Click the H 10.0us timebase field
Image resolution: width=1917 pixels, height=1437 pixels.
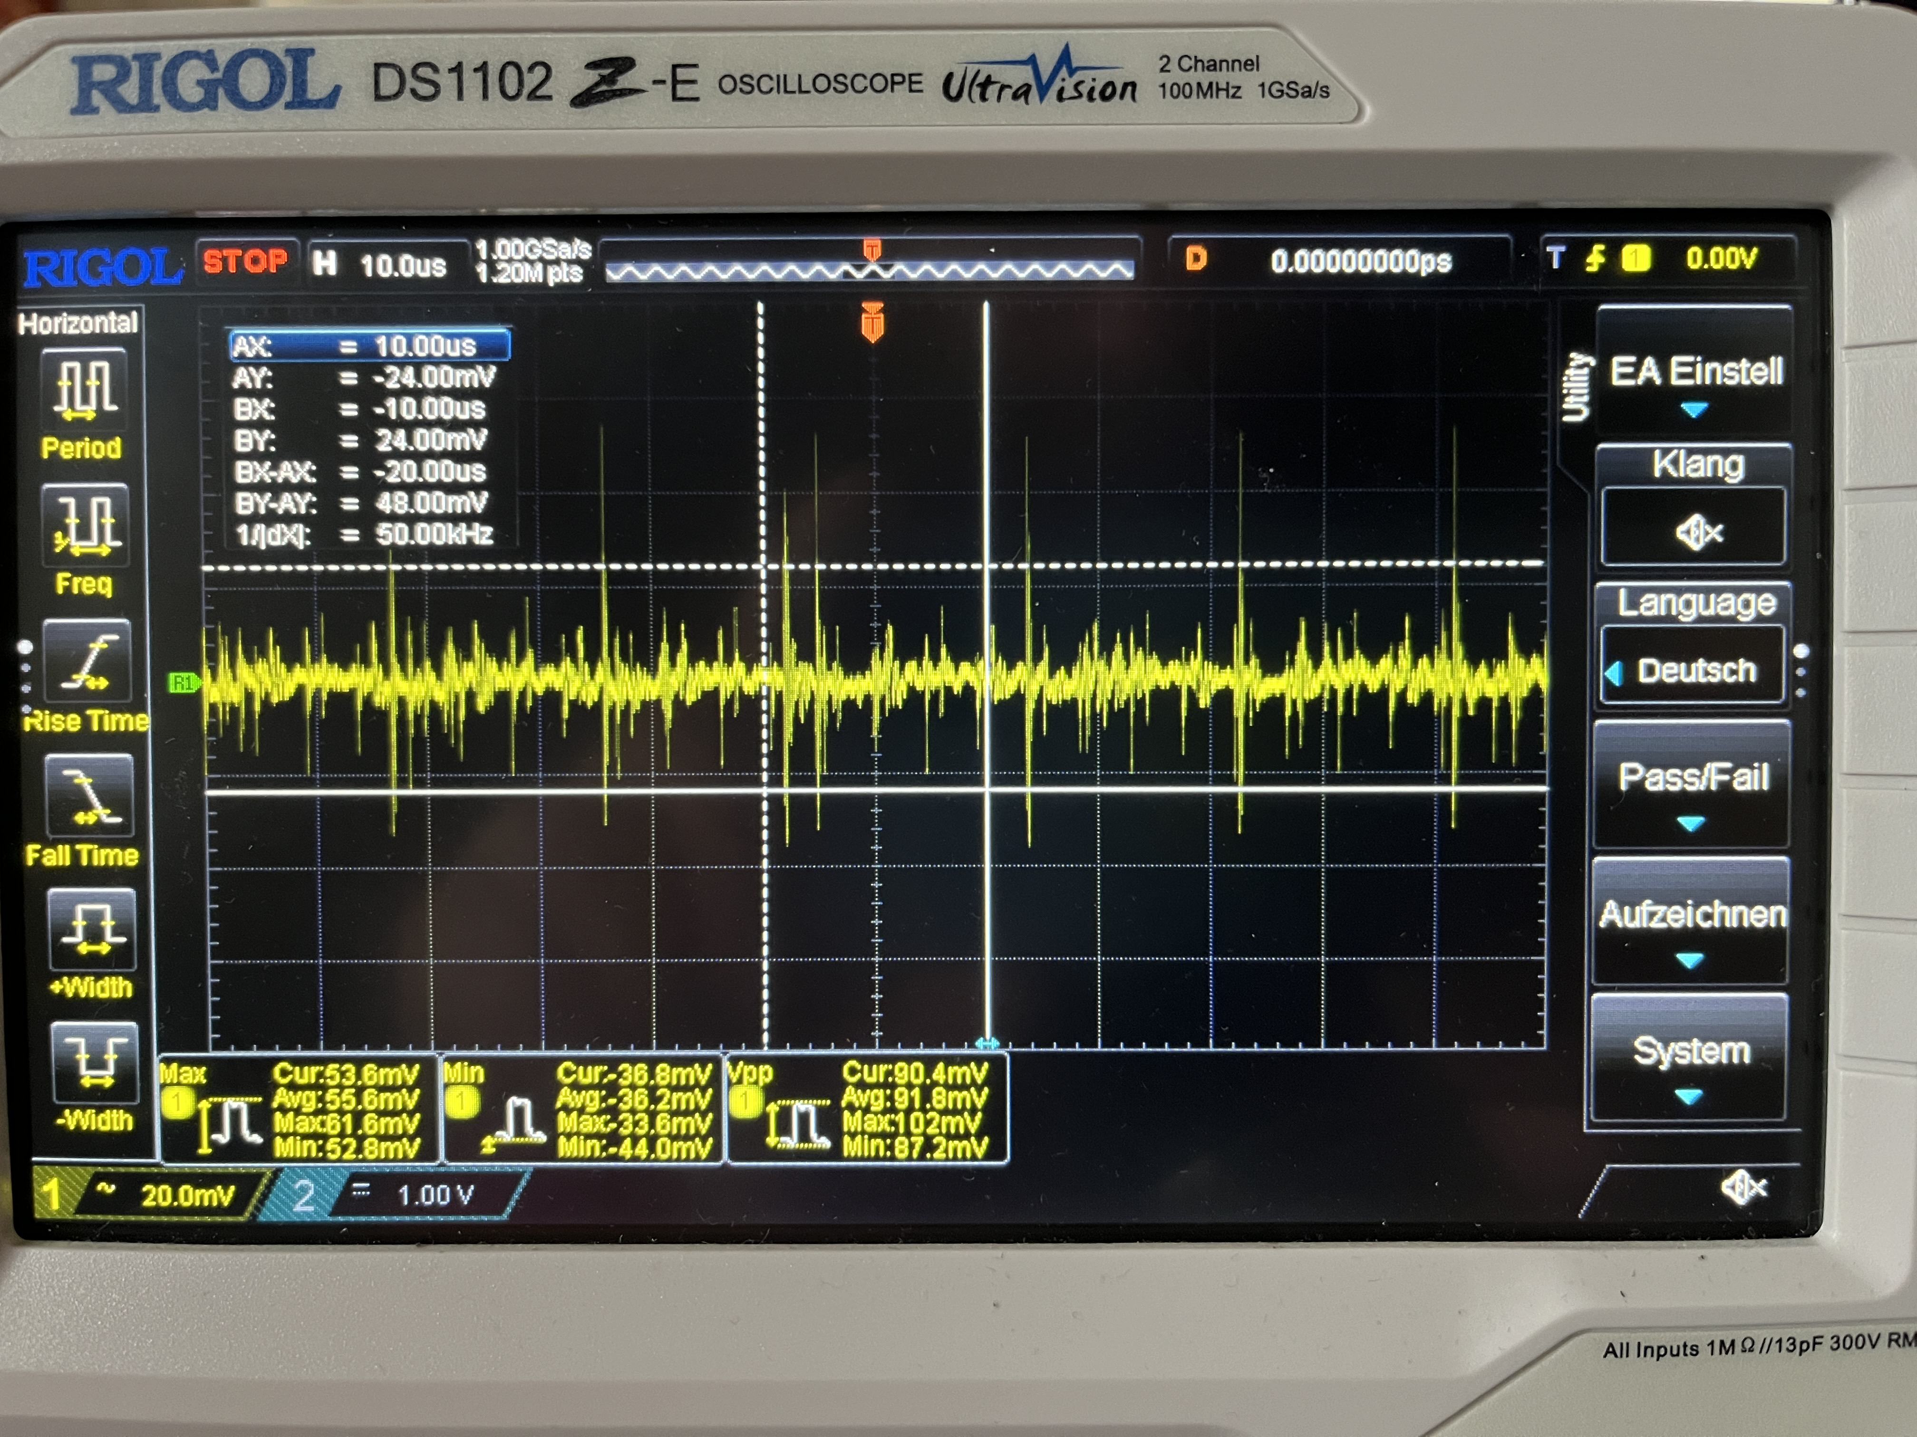point(386,263)
